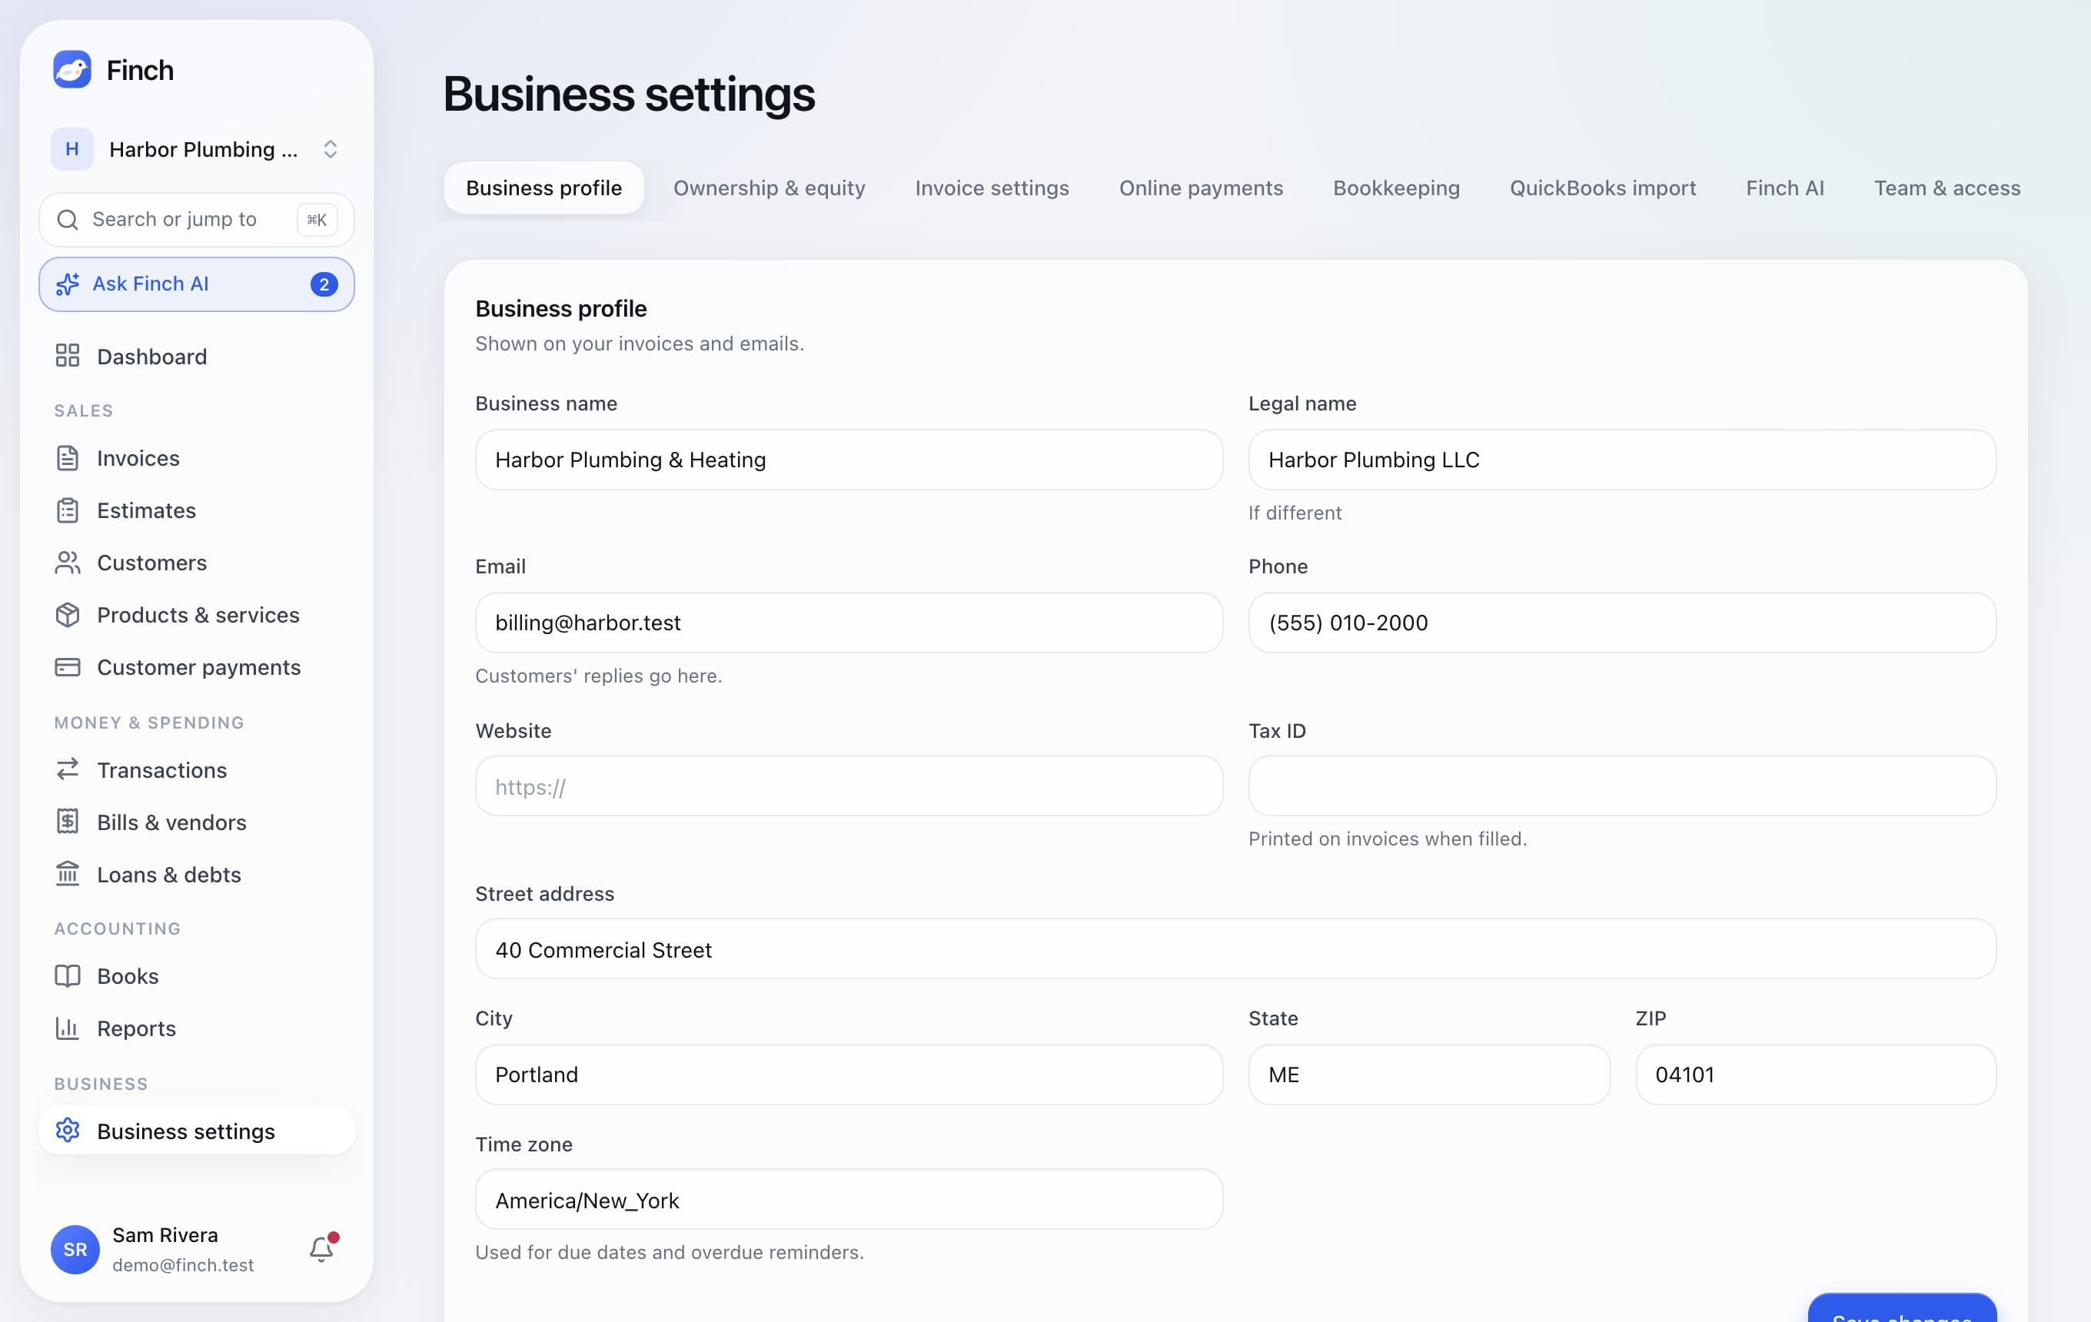Screen dimensions: 2091x1322
Task: Click the SR user avatar
Action: pos(75,1249)
